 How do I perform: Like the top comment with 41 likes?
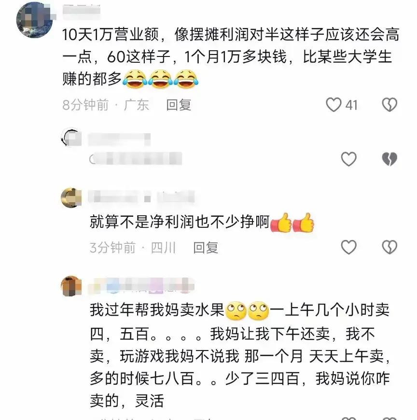(x=334, y=104)
